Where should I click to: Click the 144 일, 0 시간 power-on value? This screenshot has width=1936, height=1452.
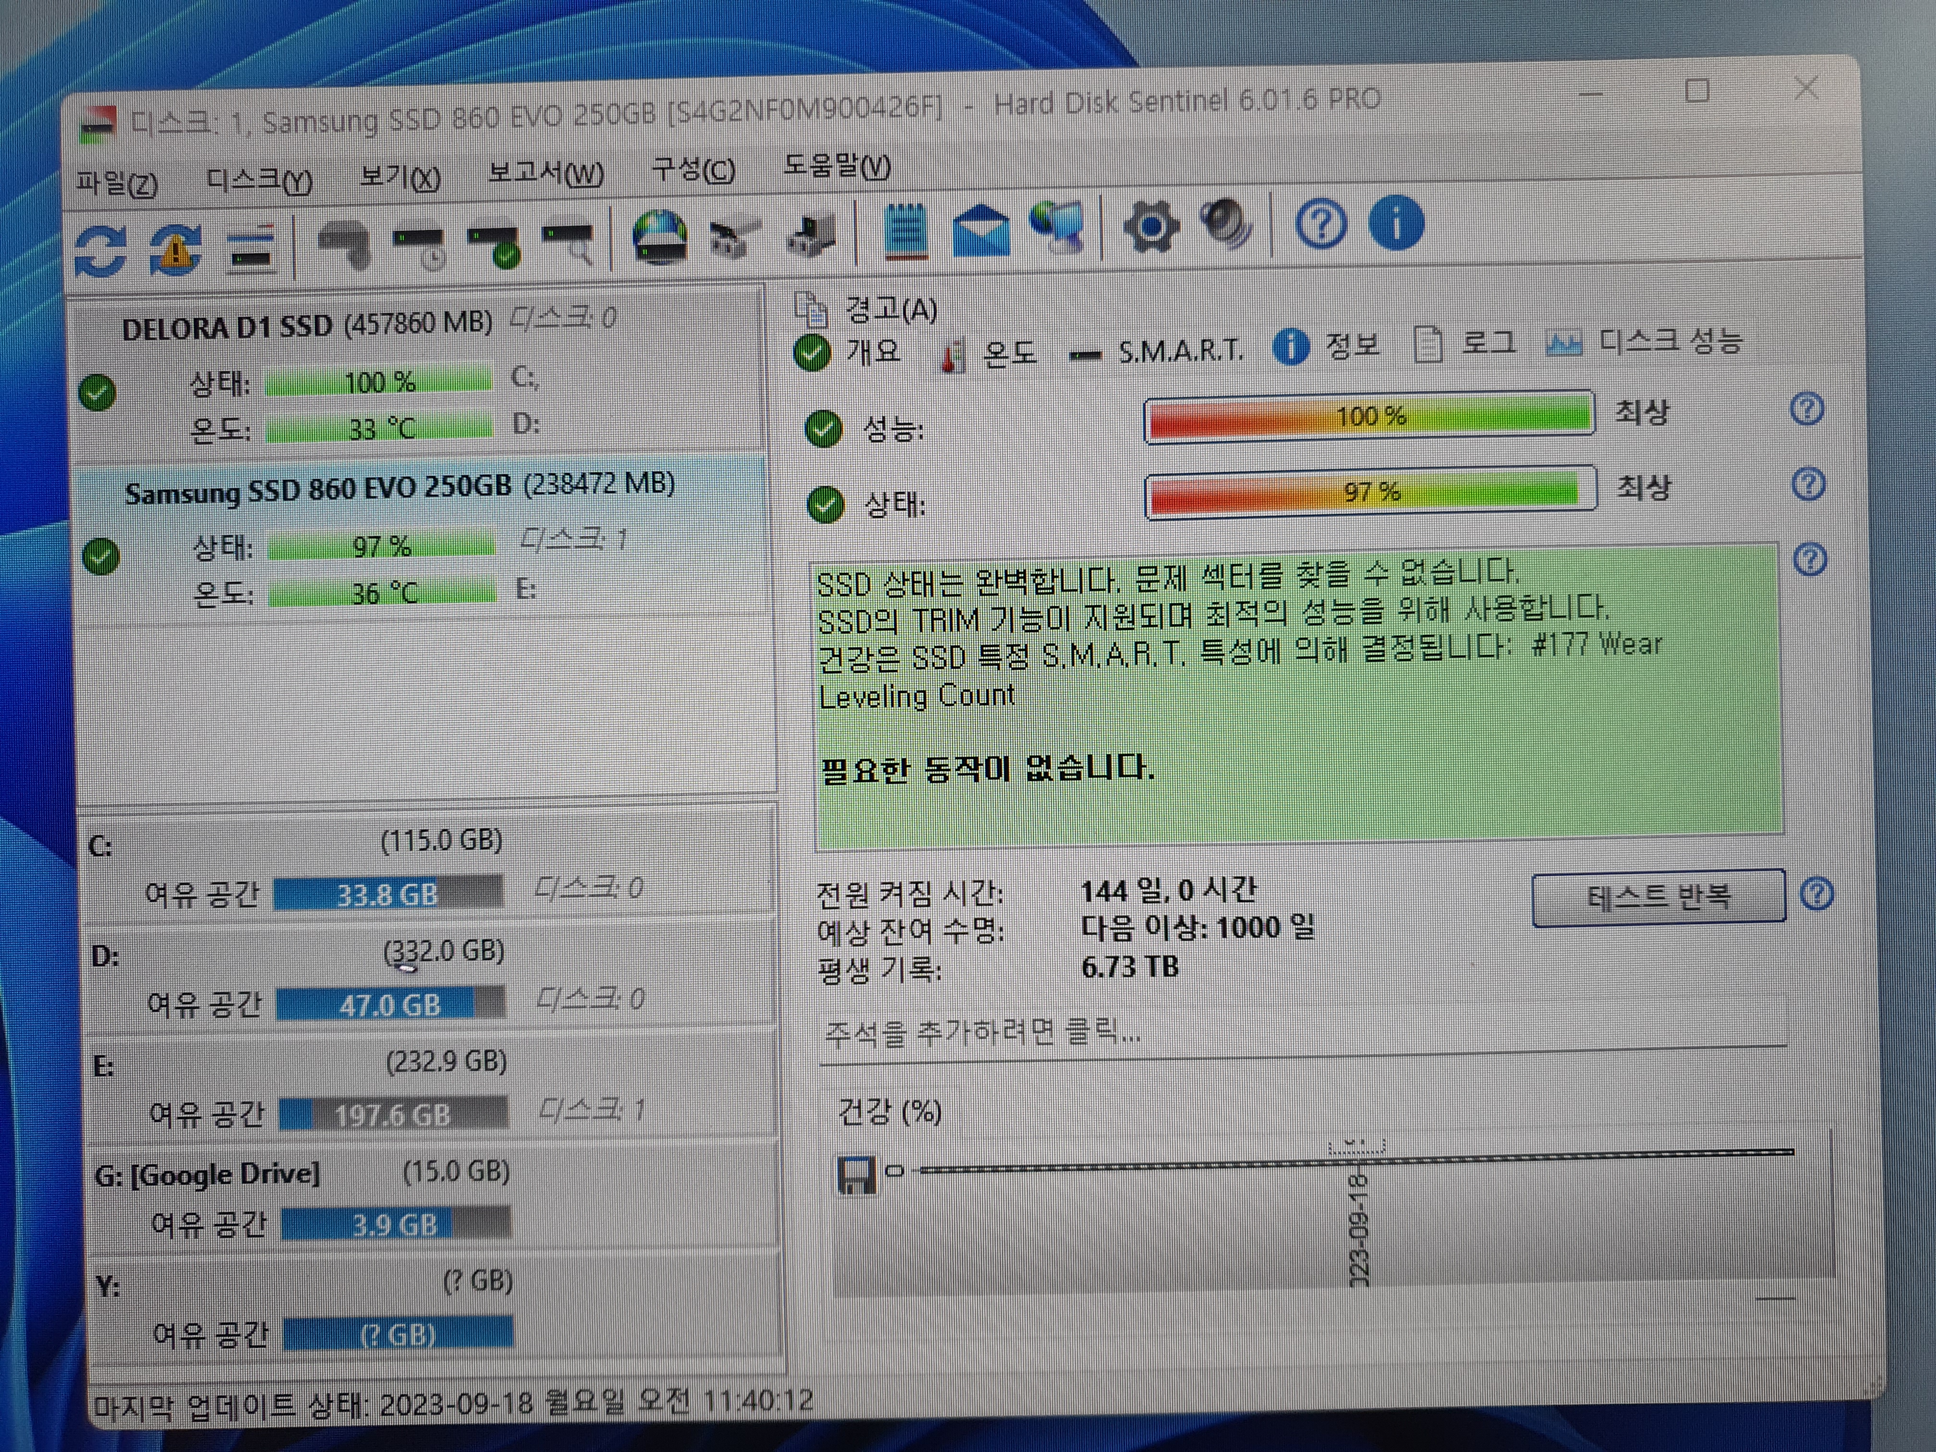[1168, 891]
